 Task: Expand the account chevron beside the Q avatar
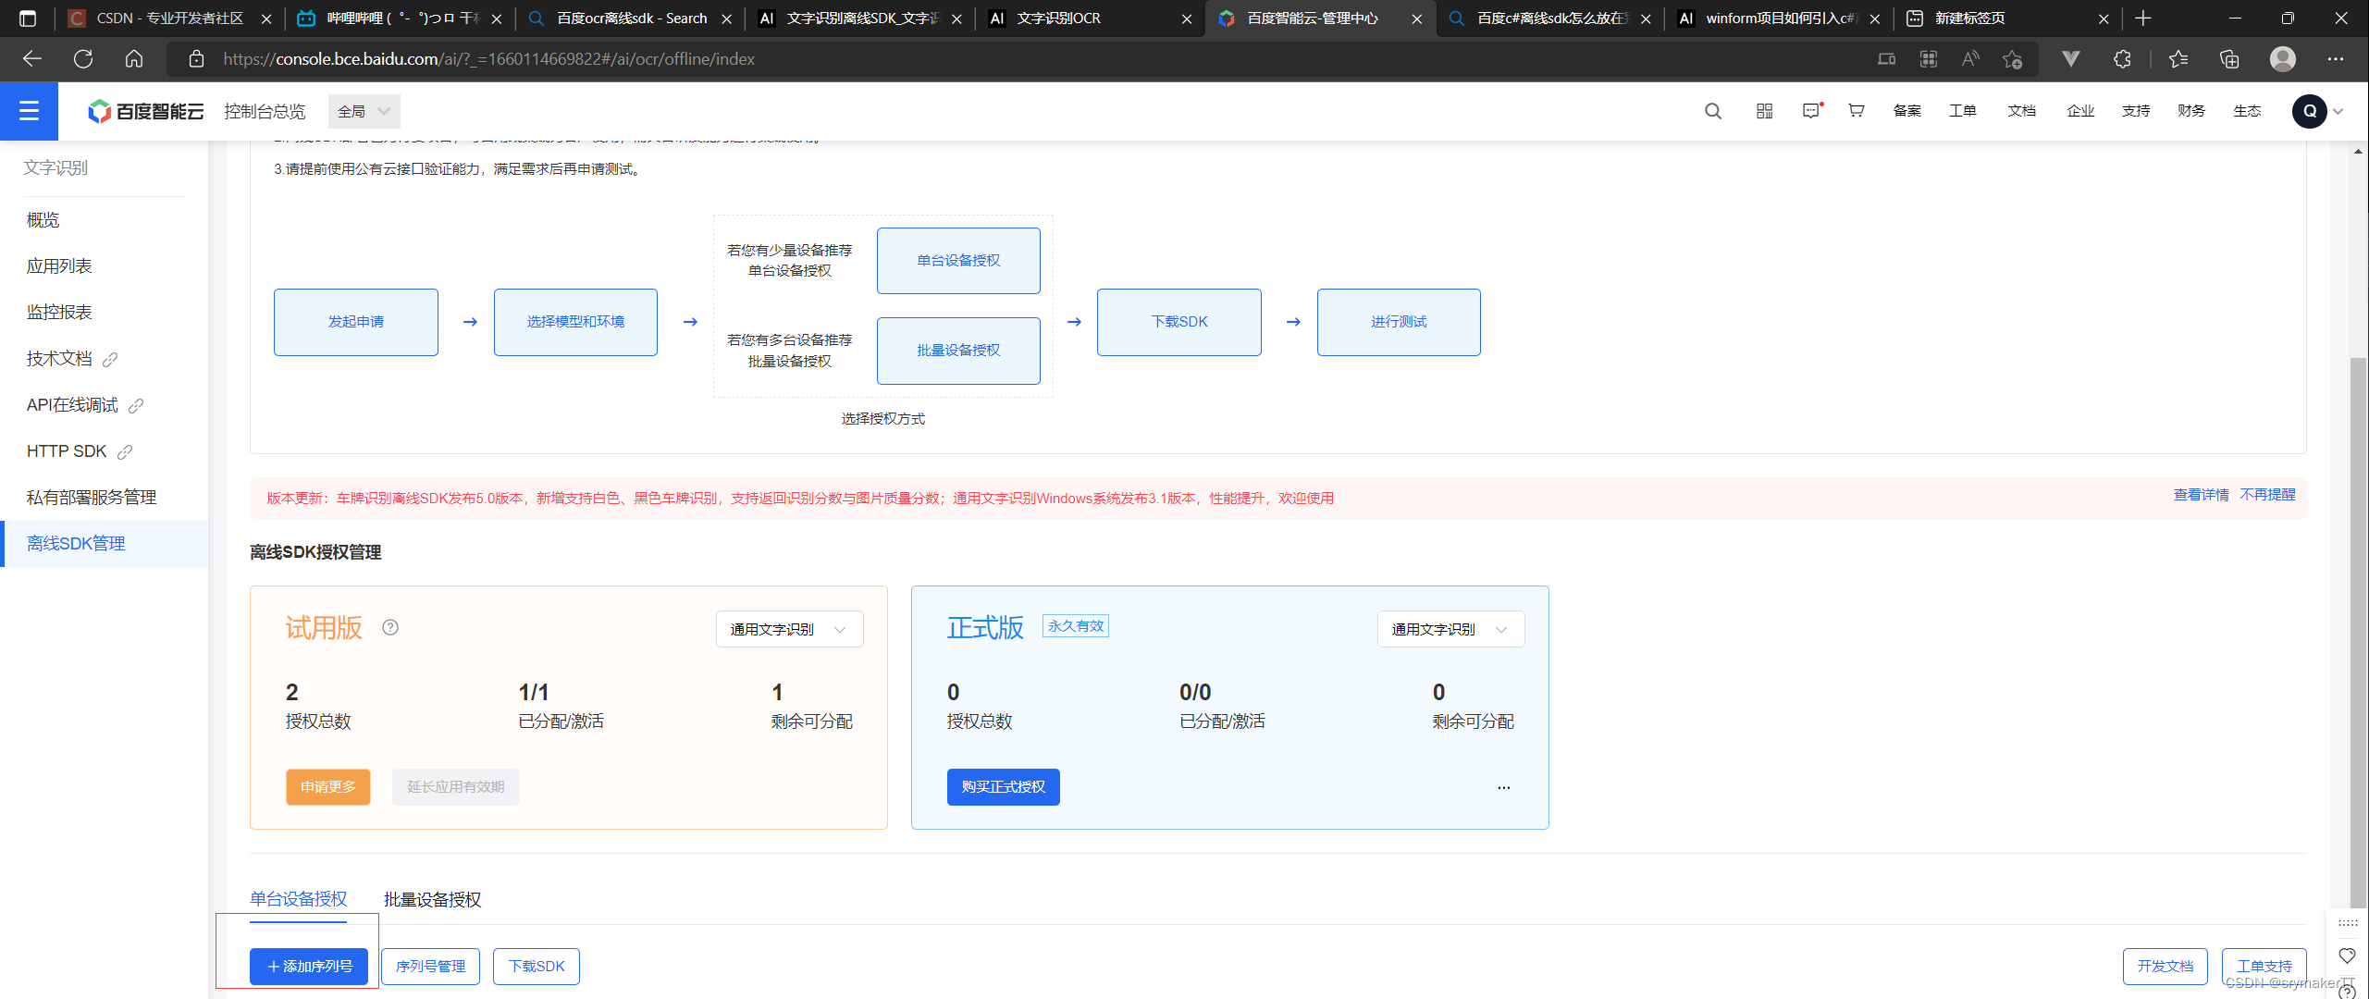click(2338, 111)
